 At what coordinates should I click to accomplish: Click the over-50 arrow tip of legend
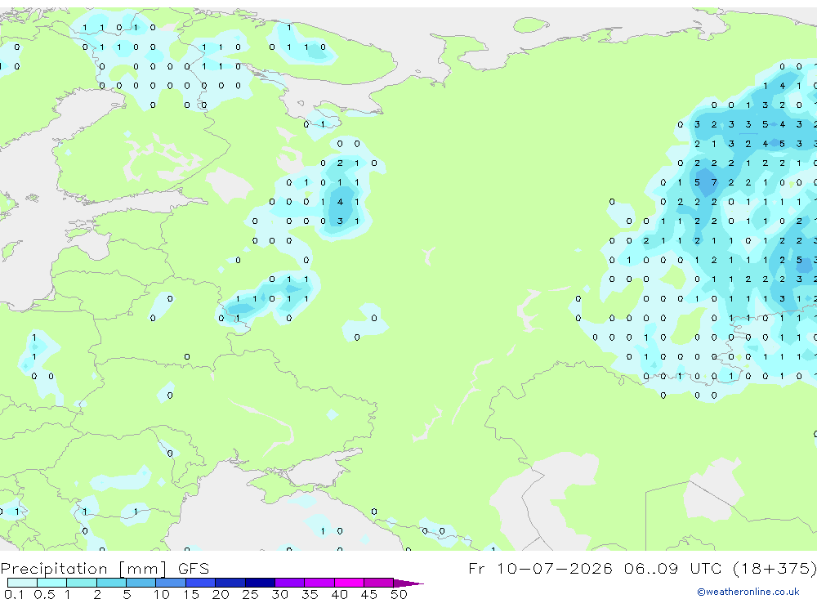pyautogui.click(x=408, y=583)
